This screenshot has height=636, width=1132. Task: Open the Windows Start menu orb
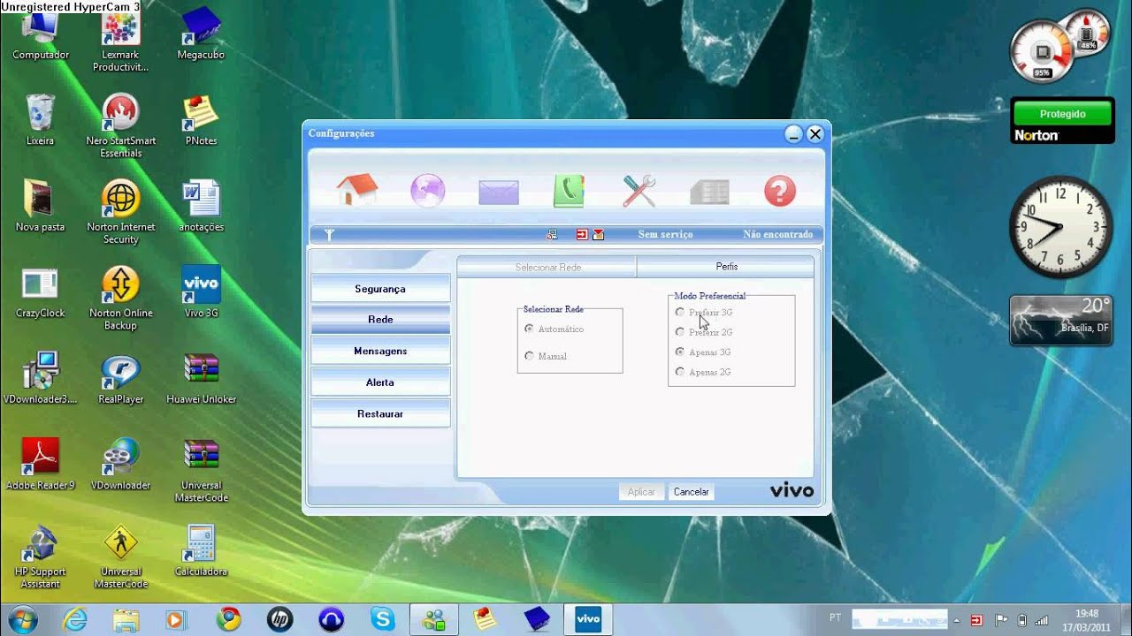[20, 619]
